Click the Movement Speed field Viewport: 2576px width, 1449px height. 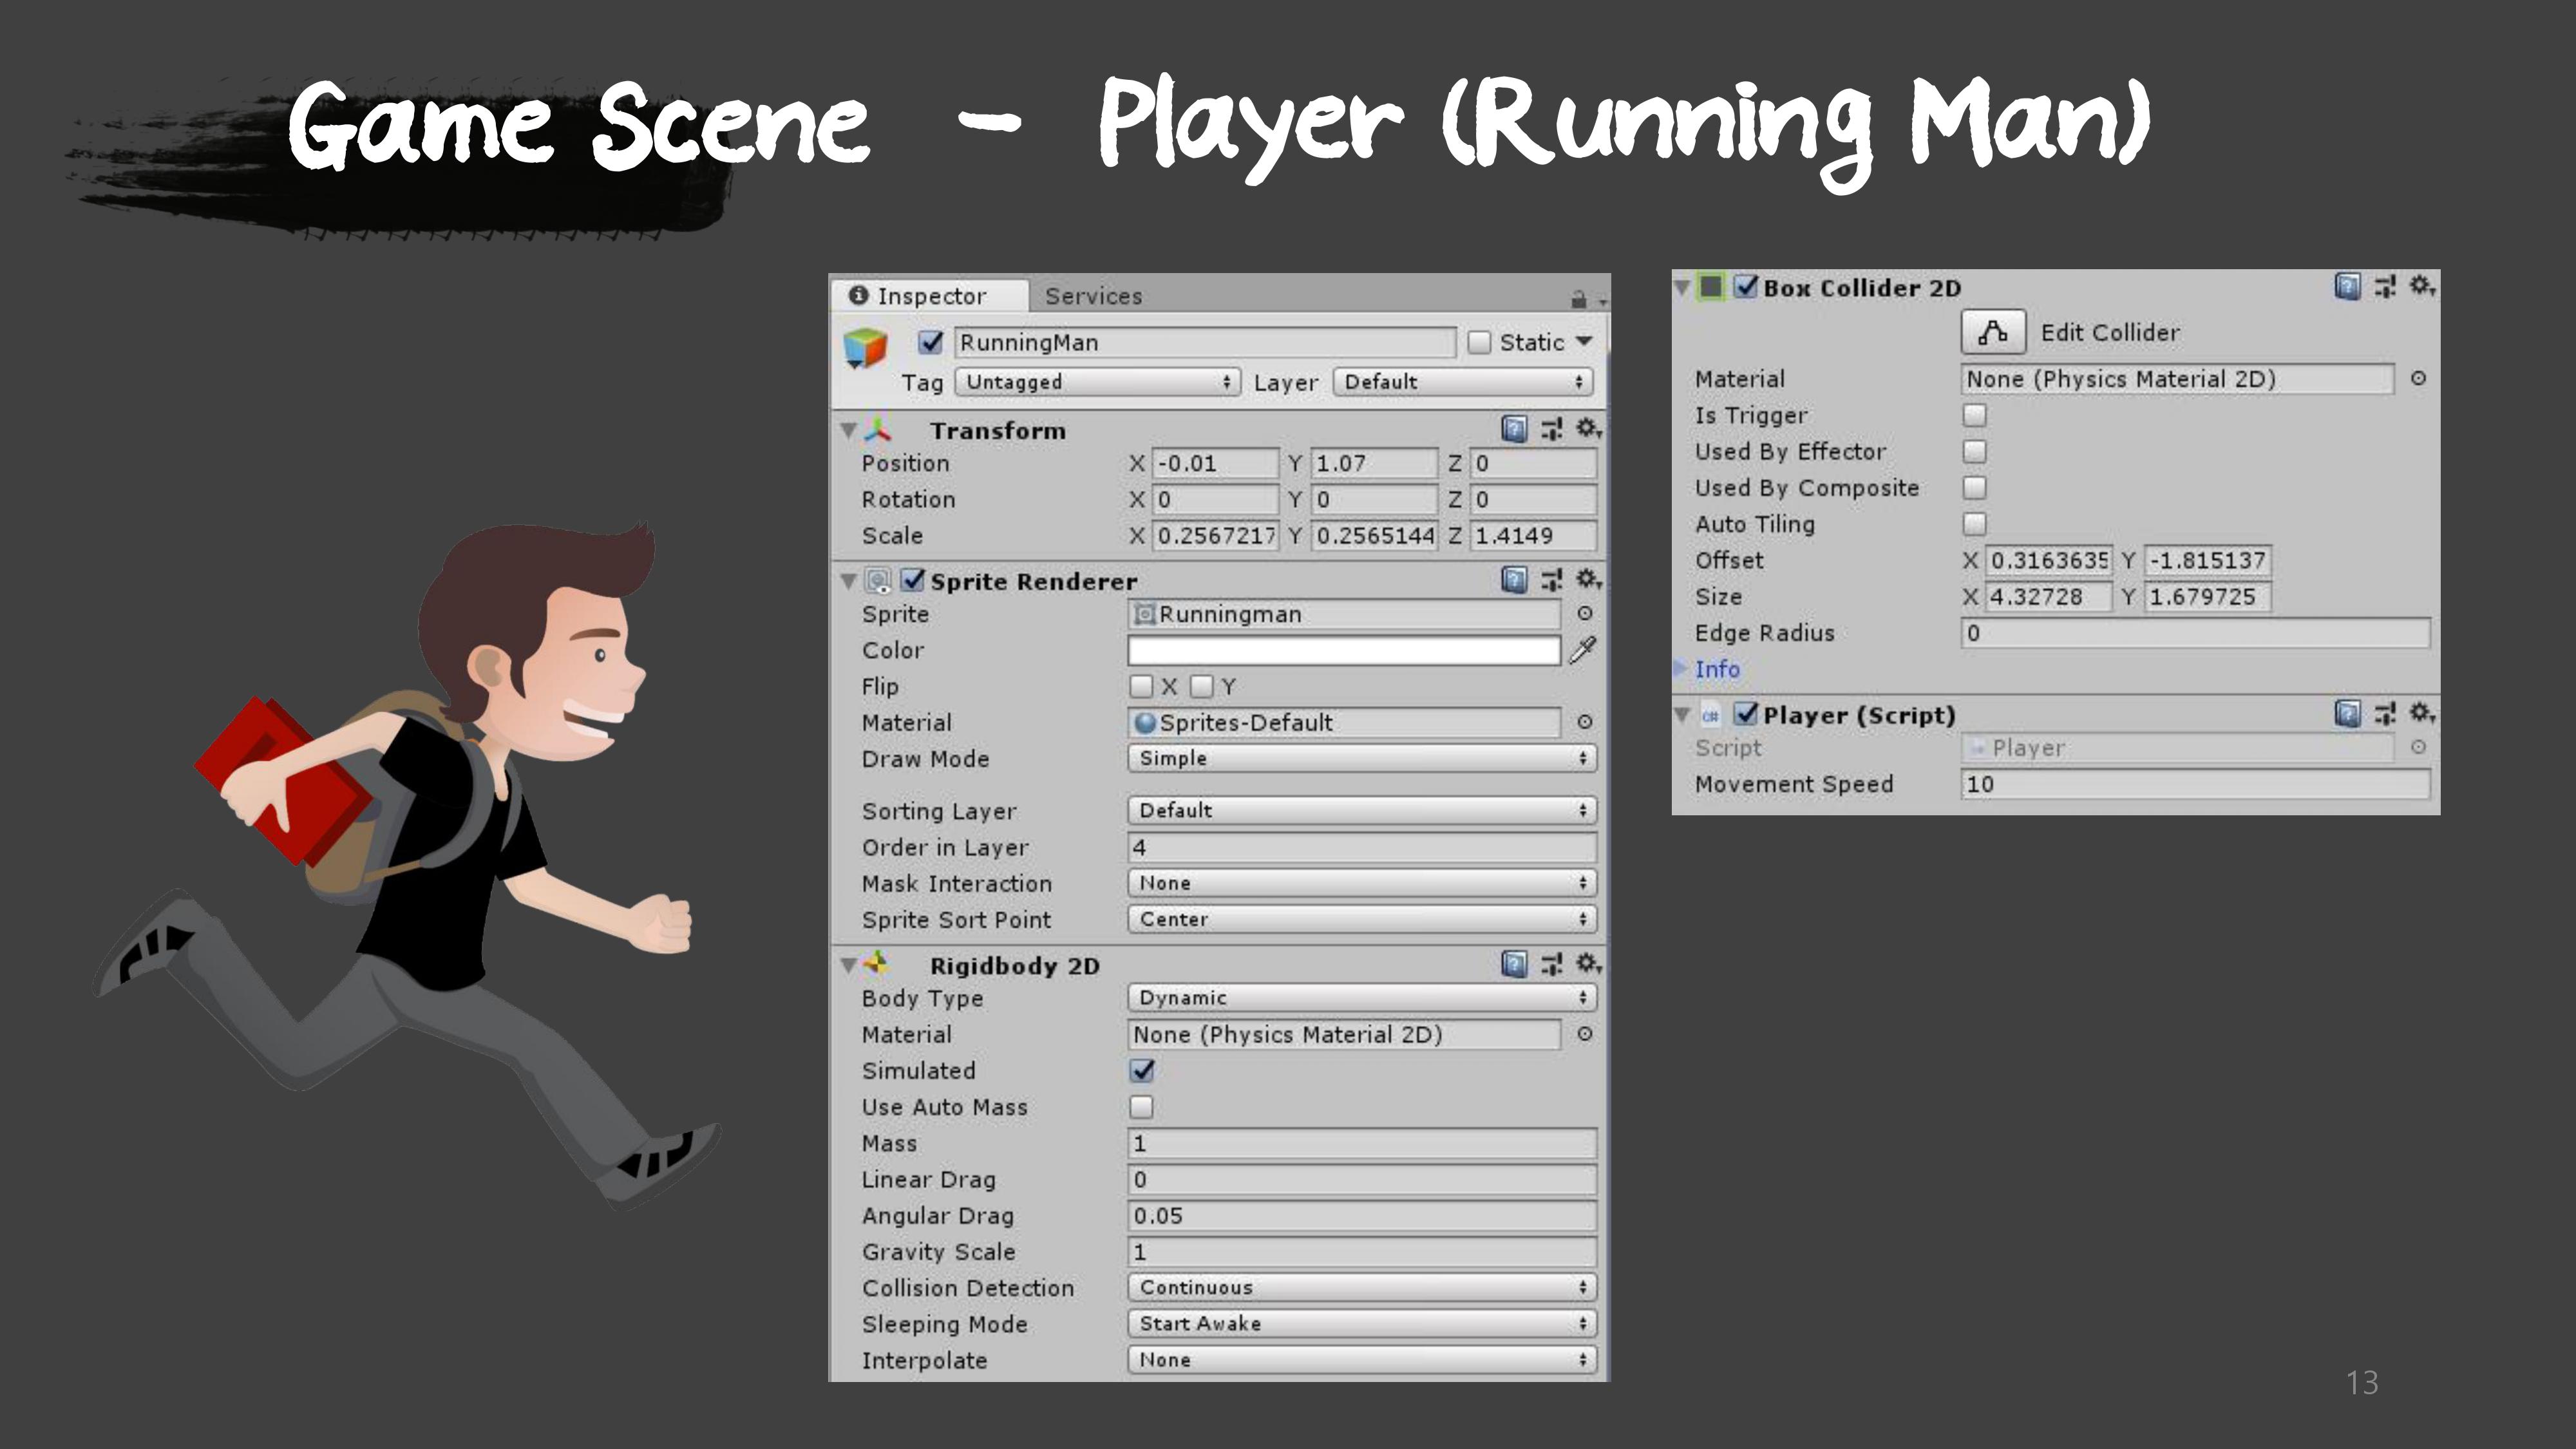tap(2195, 784)
